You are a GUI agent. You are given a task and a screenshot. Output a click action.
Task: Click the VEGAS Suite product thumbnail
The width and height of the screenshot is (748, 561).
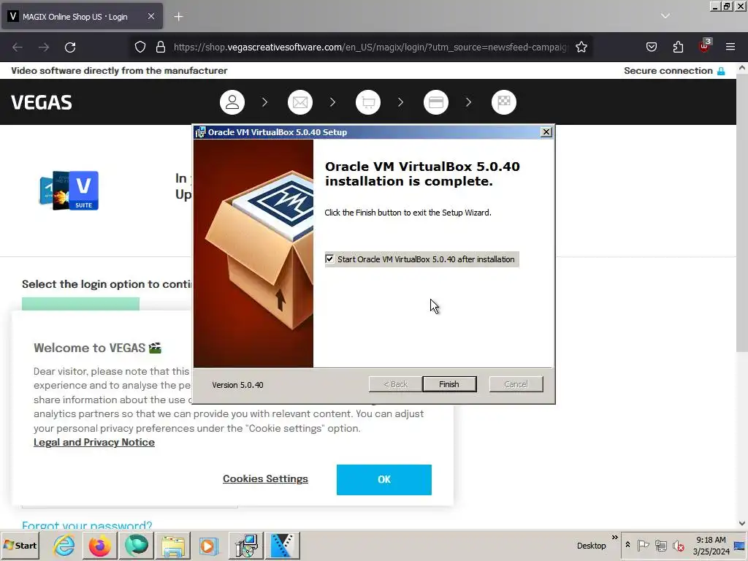point(69,191)
